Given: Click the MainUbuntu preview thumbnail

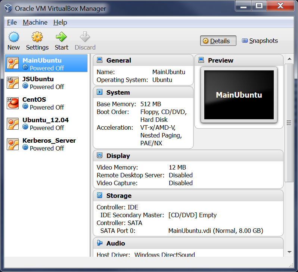Looking at the screenshot, I should pos(239,95).
